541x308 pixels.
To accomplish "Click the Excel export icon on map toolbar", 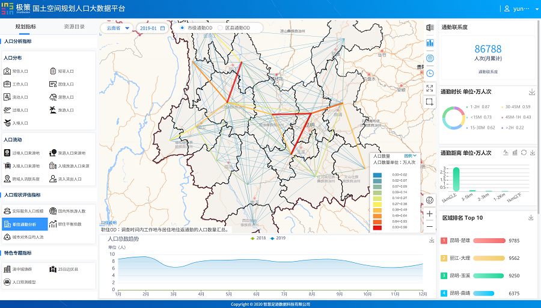I will point(430,28).
